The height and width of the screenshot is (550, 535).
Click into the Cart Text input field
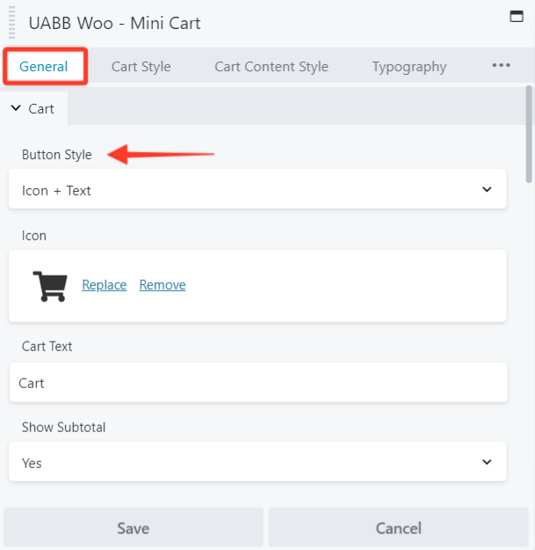pos(257,383)
